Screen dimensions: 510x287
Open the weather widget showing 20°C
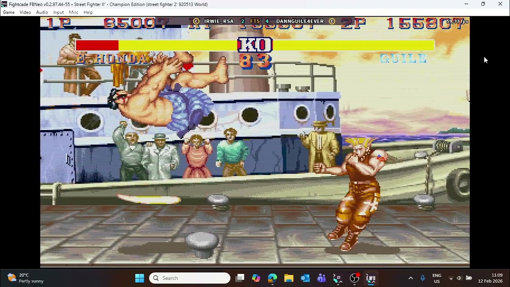pos(25,278)
